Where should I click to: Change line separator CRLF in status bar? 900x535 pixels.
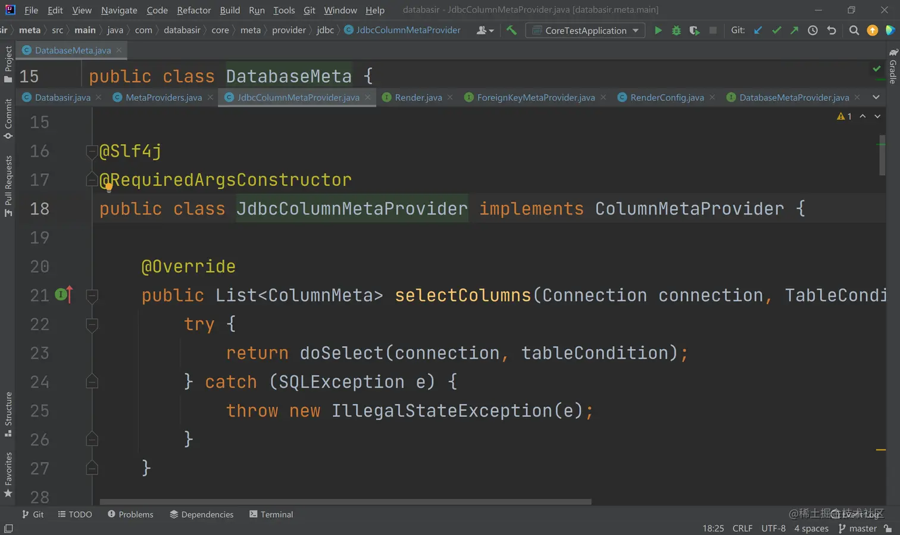point(742,528)
